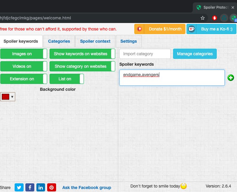The height and width of the screenshot is (192, 237).
Task: Open the Spoiler context tab
Action: pos(95,41)
